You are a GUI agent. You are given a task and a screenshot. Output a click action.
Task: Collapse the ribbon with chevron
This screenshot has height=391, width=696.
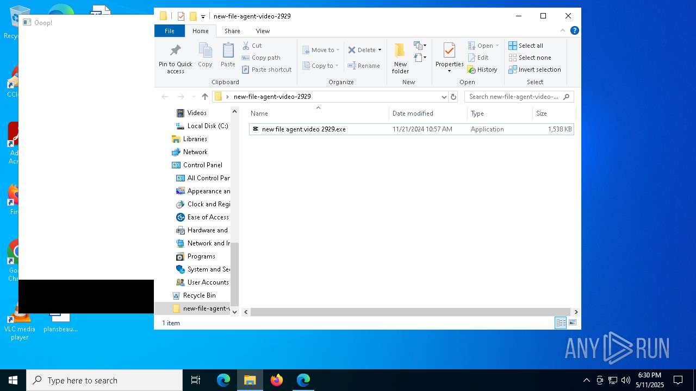563,30
